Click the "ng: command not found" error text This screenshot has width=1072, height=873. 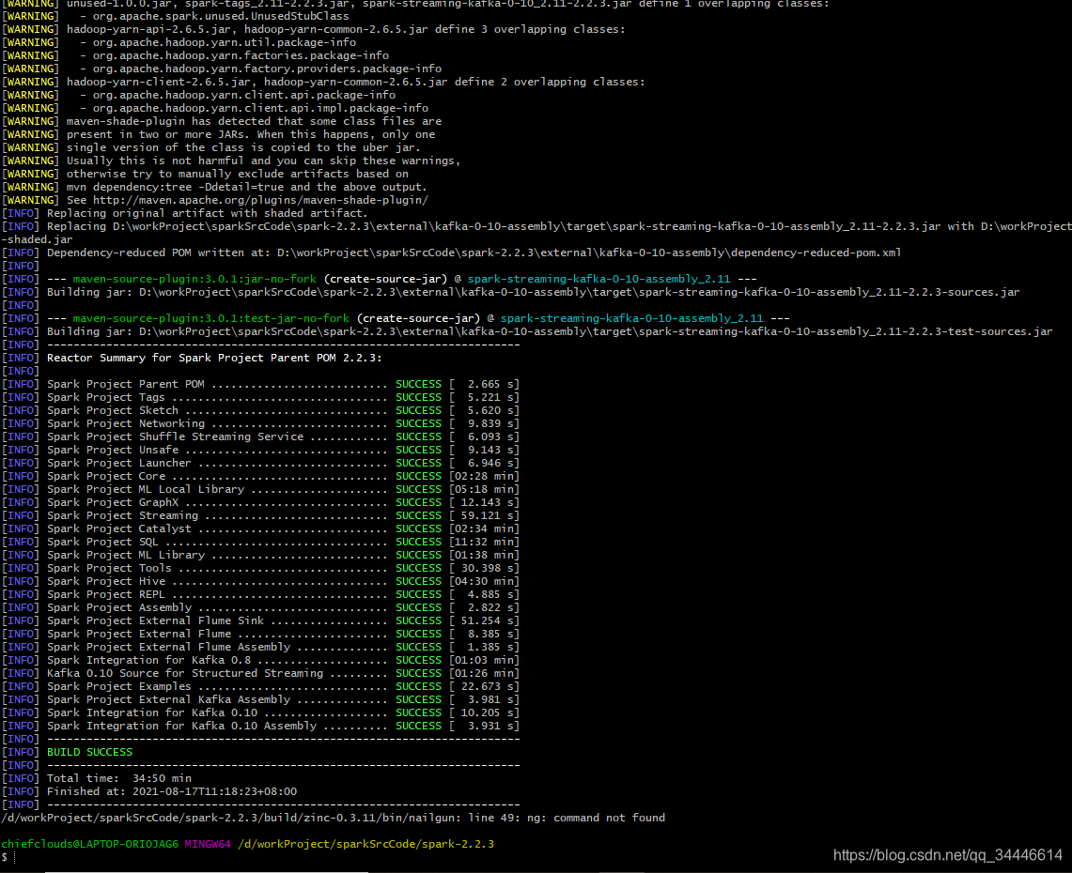(x=597, y=818)
